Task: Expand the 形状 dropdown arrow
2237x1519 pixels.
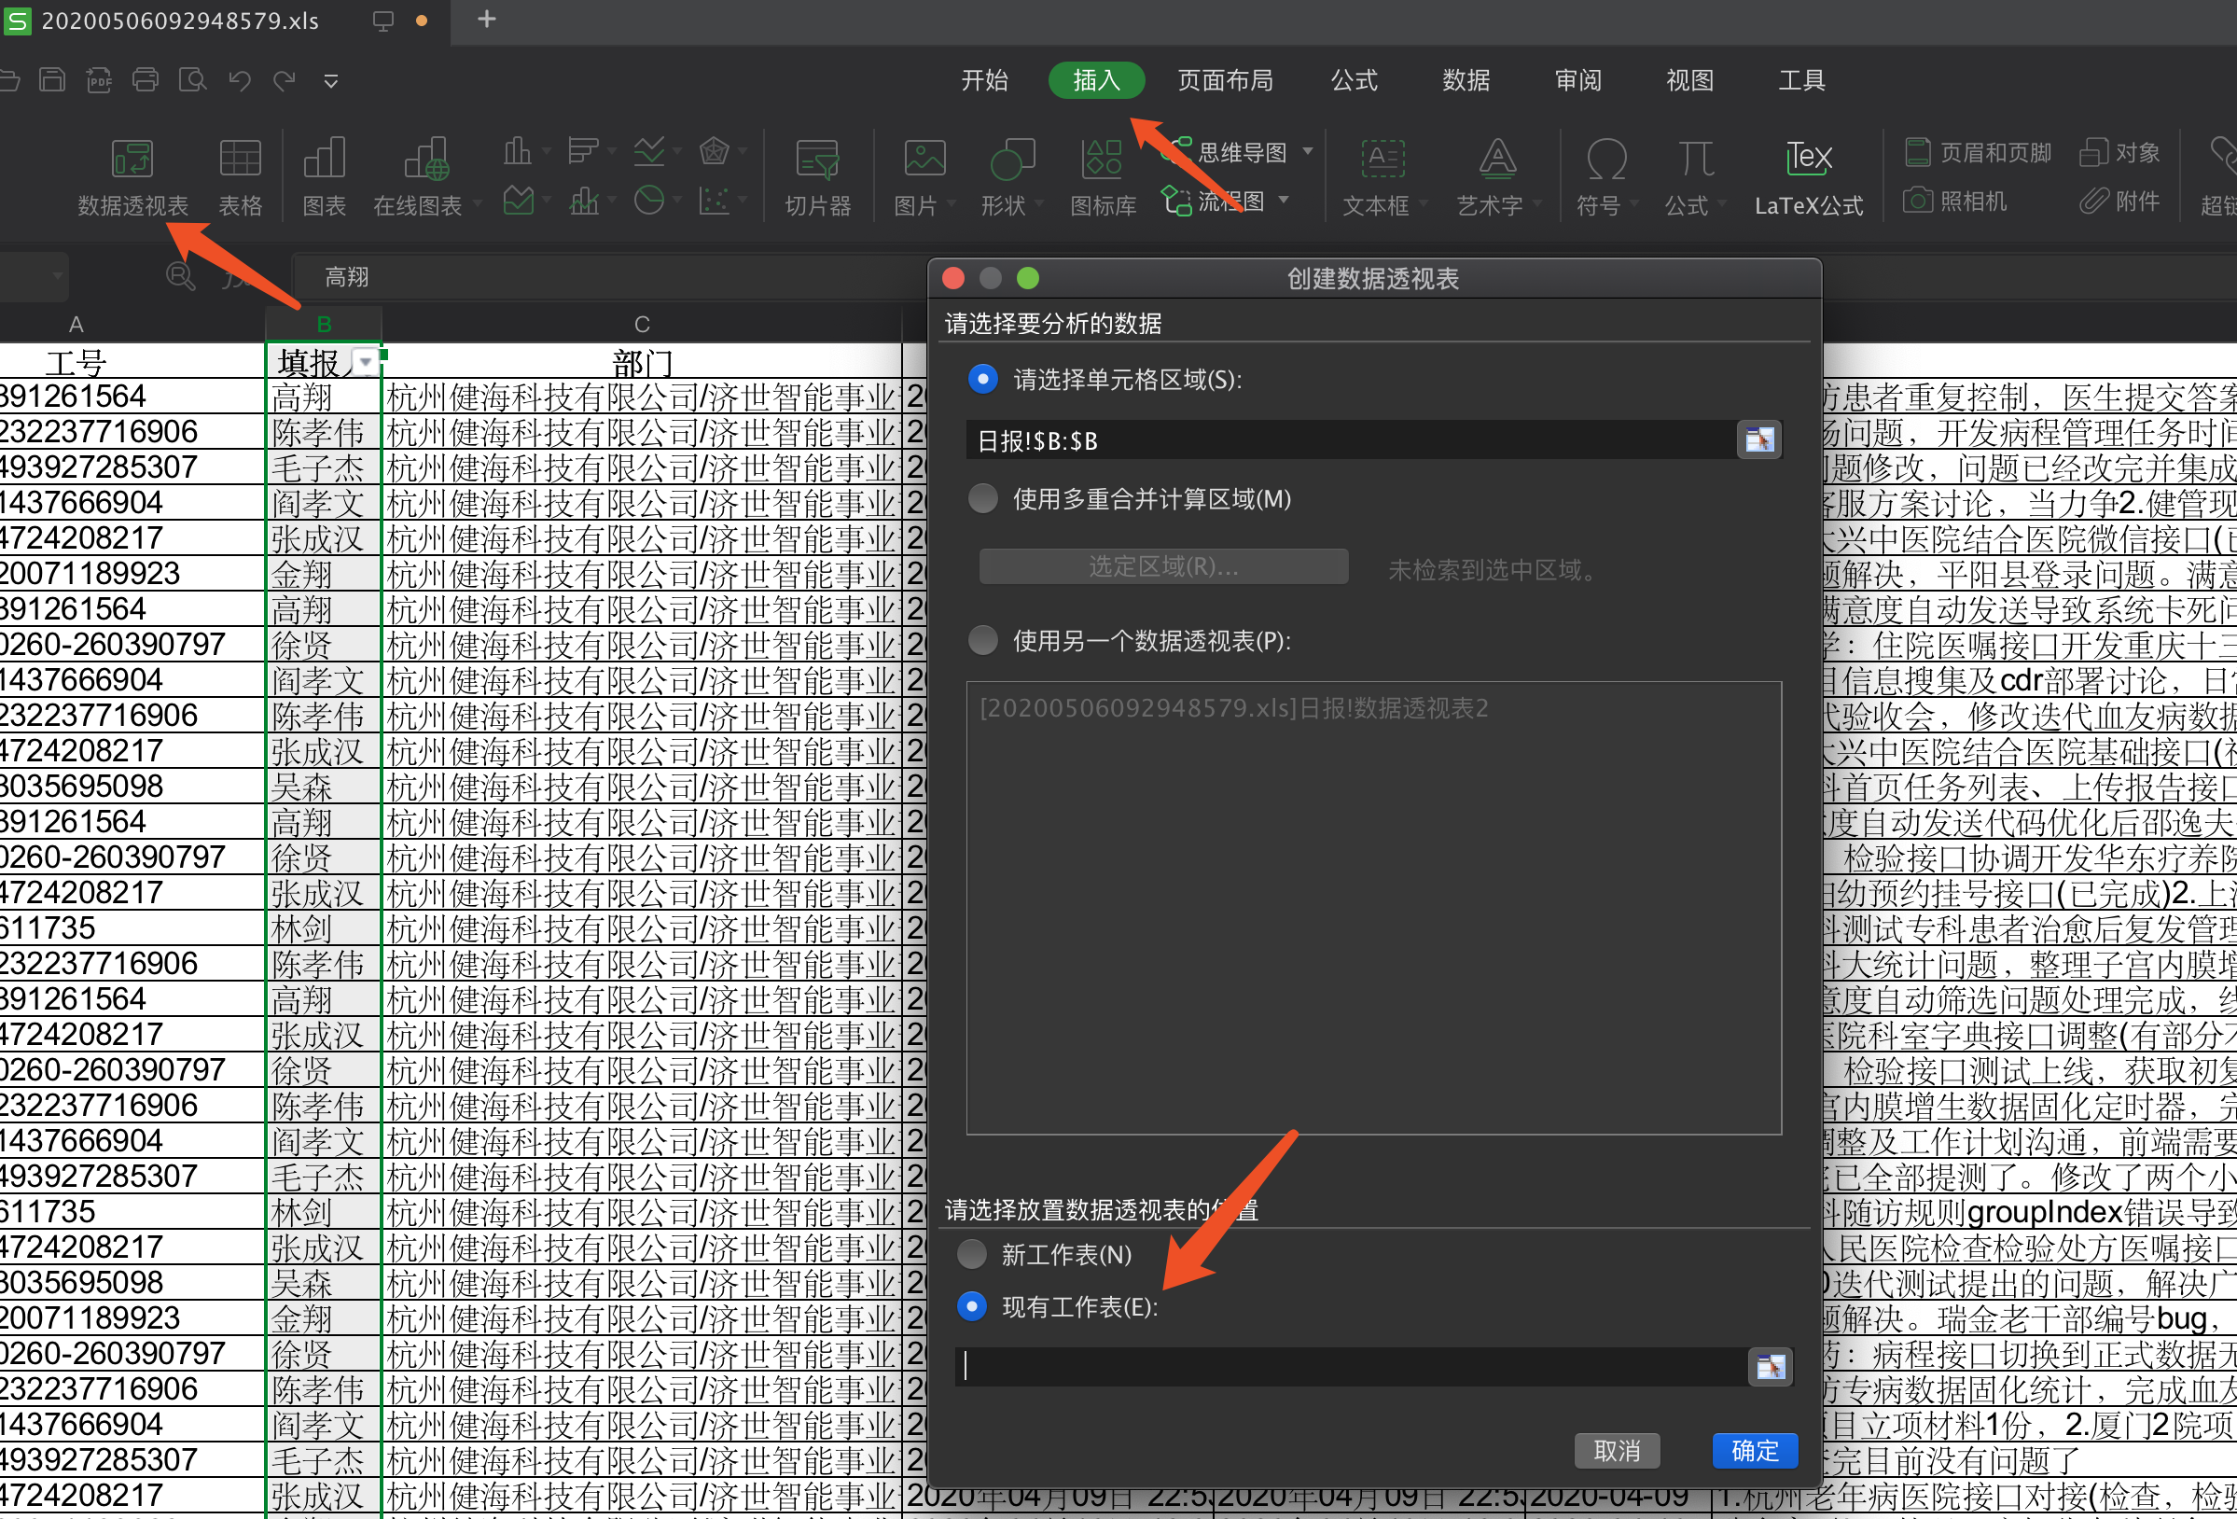Action: (1039, 203)
